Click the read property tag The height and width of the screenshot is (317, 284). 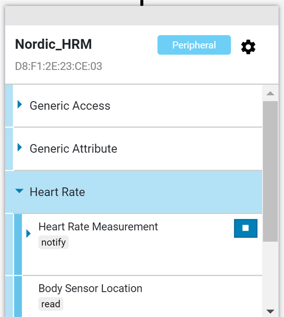pos(51,304)
